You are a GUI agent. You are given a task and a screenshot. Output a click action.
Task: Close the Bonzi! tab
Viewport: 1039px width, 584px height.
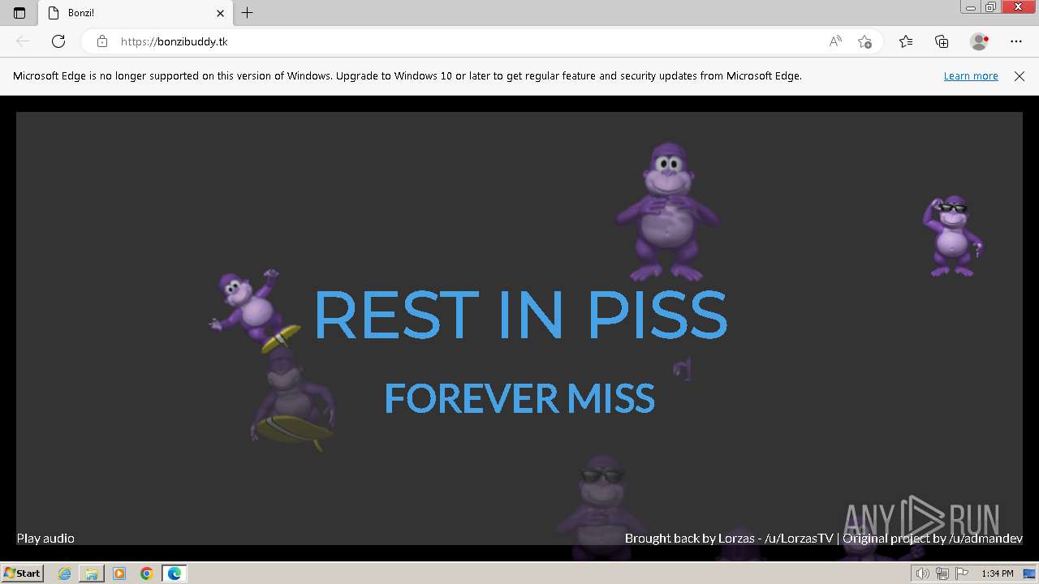pos(220,13)
